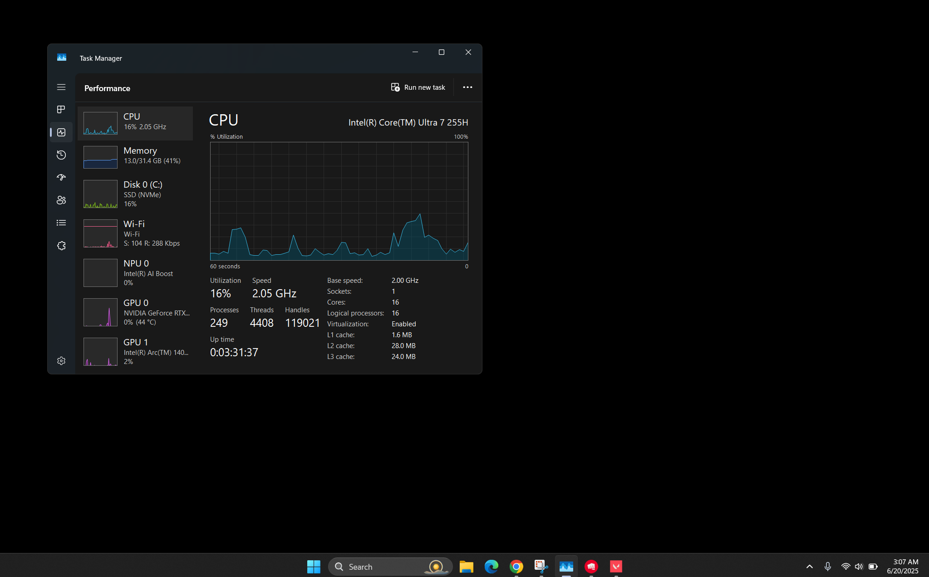Click Run new task button
Screen dimensions: 929x577
(x=418, y=87)
